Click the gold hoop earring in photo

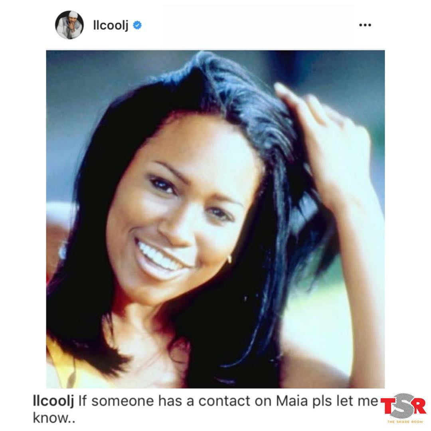click(x=229, y=258)
